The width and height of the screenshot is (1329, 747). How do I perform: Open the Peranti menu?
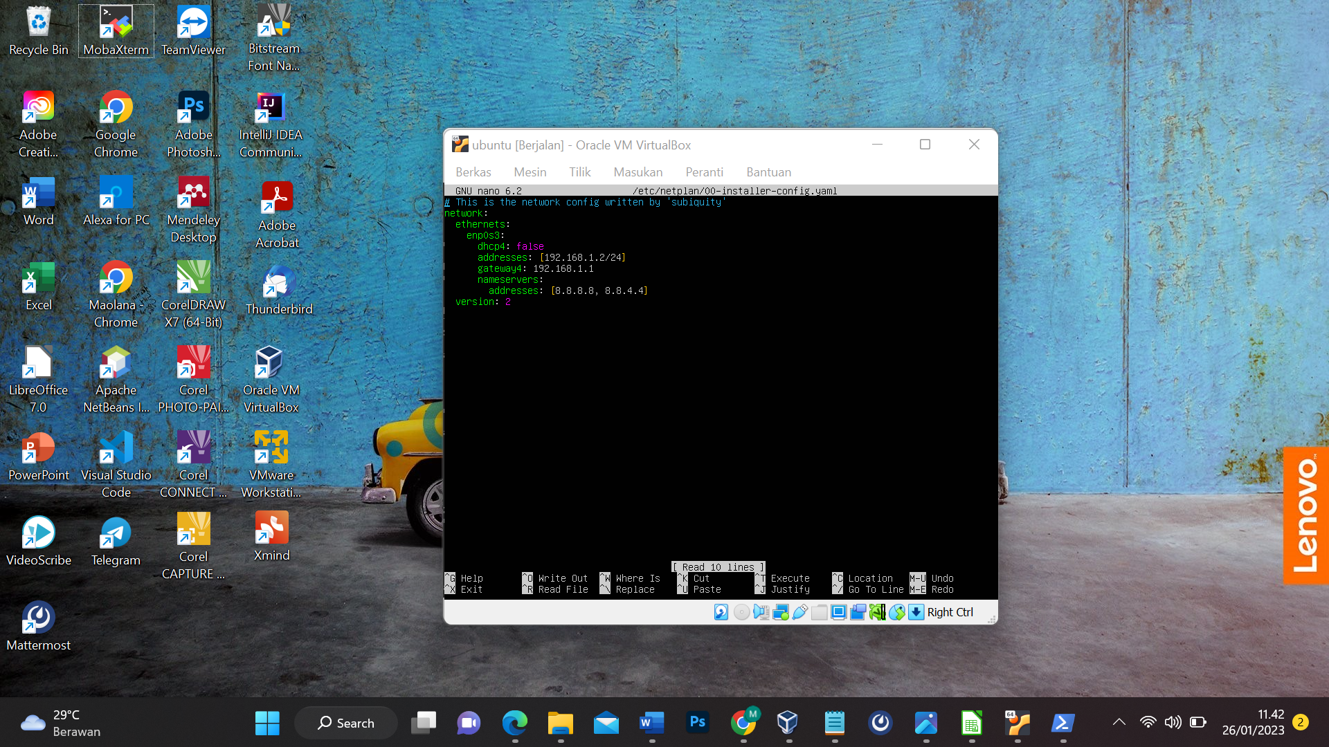click(705, 172)
